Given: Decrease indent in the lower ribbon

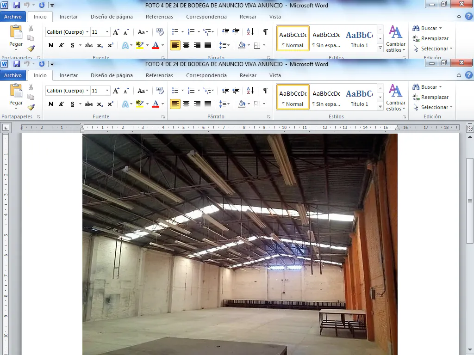Looking at the screenshot, I should click(225, 91).
